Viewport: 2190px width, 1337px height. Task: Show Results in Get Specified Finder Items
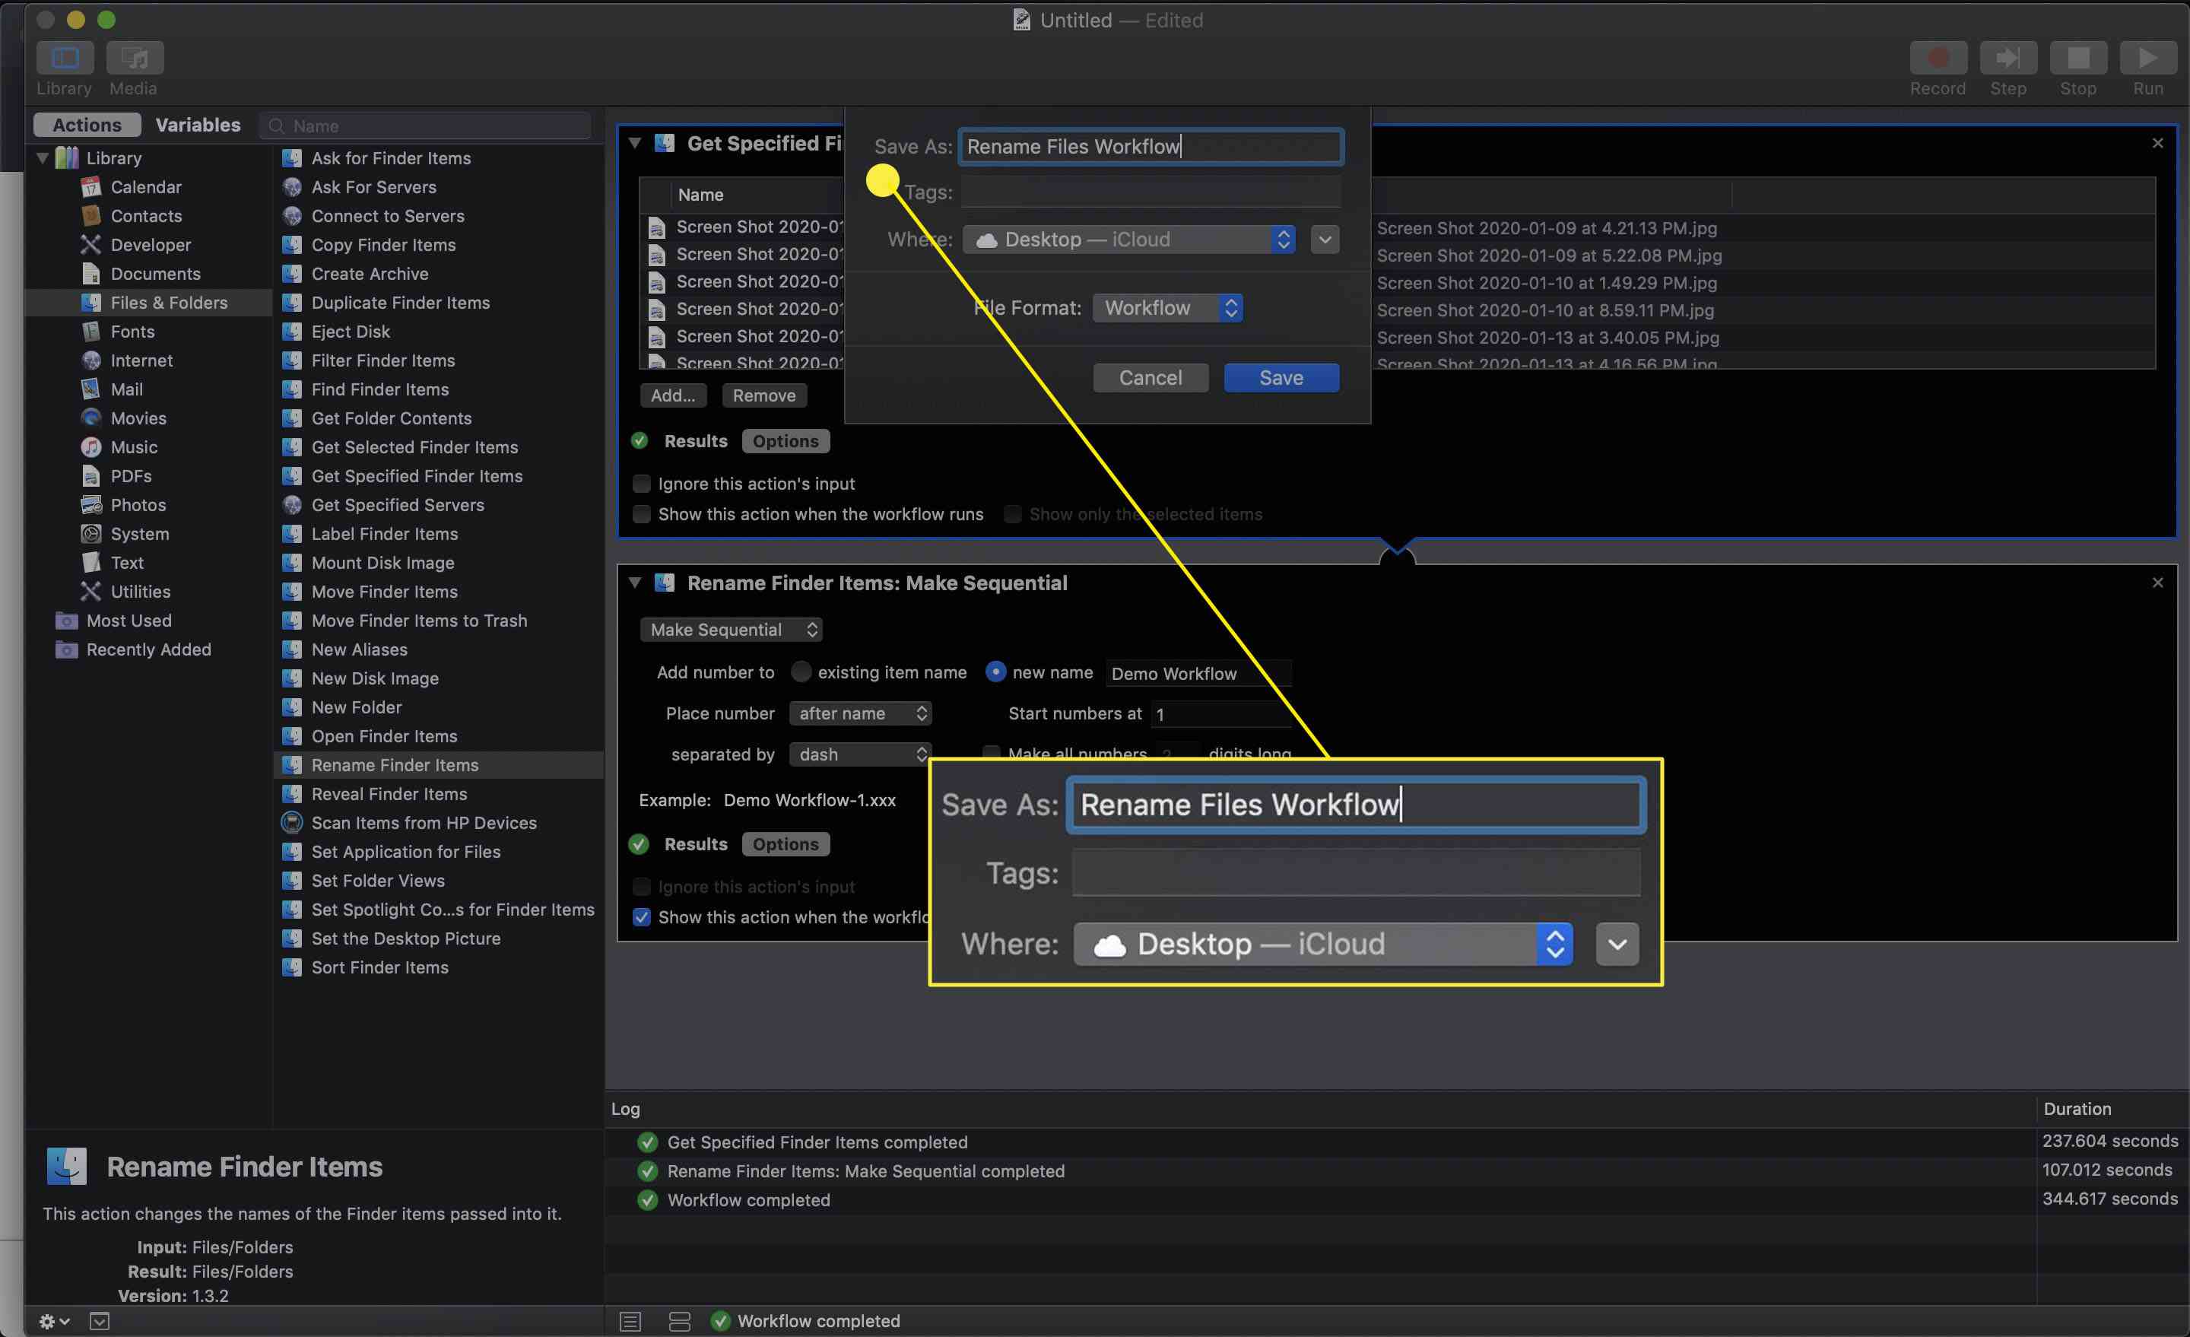tap(695, 441)
